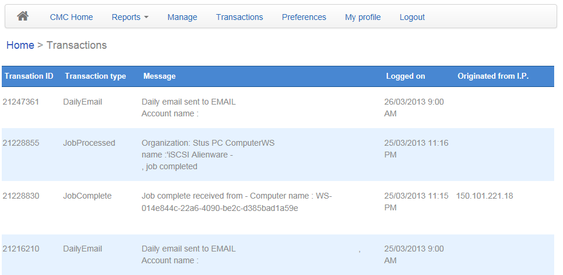This screenshot has width=563, height=275.
Task: Click the Message column header
Action: coord(159,76)
